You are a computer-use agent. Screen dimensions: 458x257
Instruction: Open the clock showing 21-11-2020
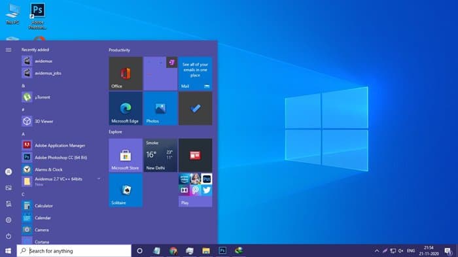coord(429,250)
